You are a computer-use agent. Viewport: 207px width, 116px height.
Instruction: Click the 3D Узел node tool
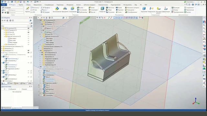pyautogui.click(x=34, y=10)
